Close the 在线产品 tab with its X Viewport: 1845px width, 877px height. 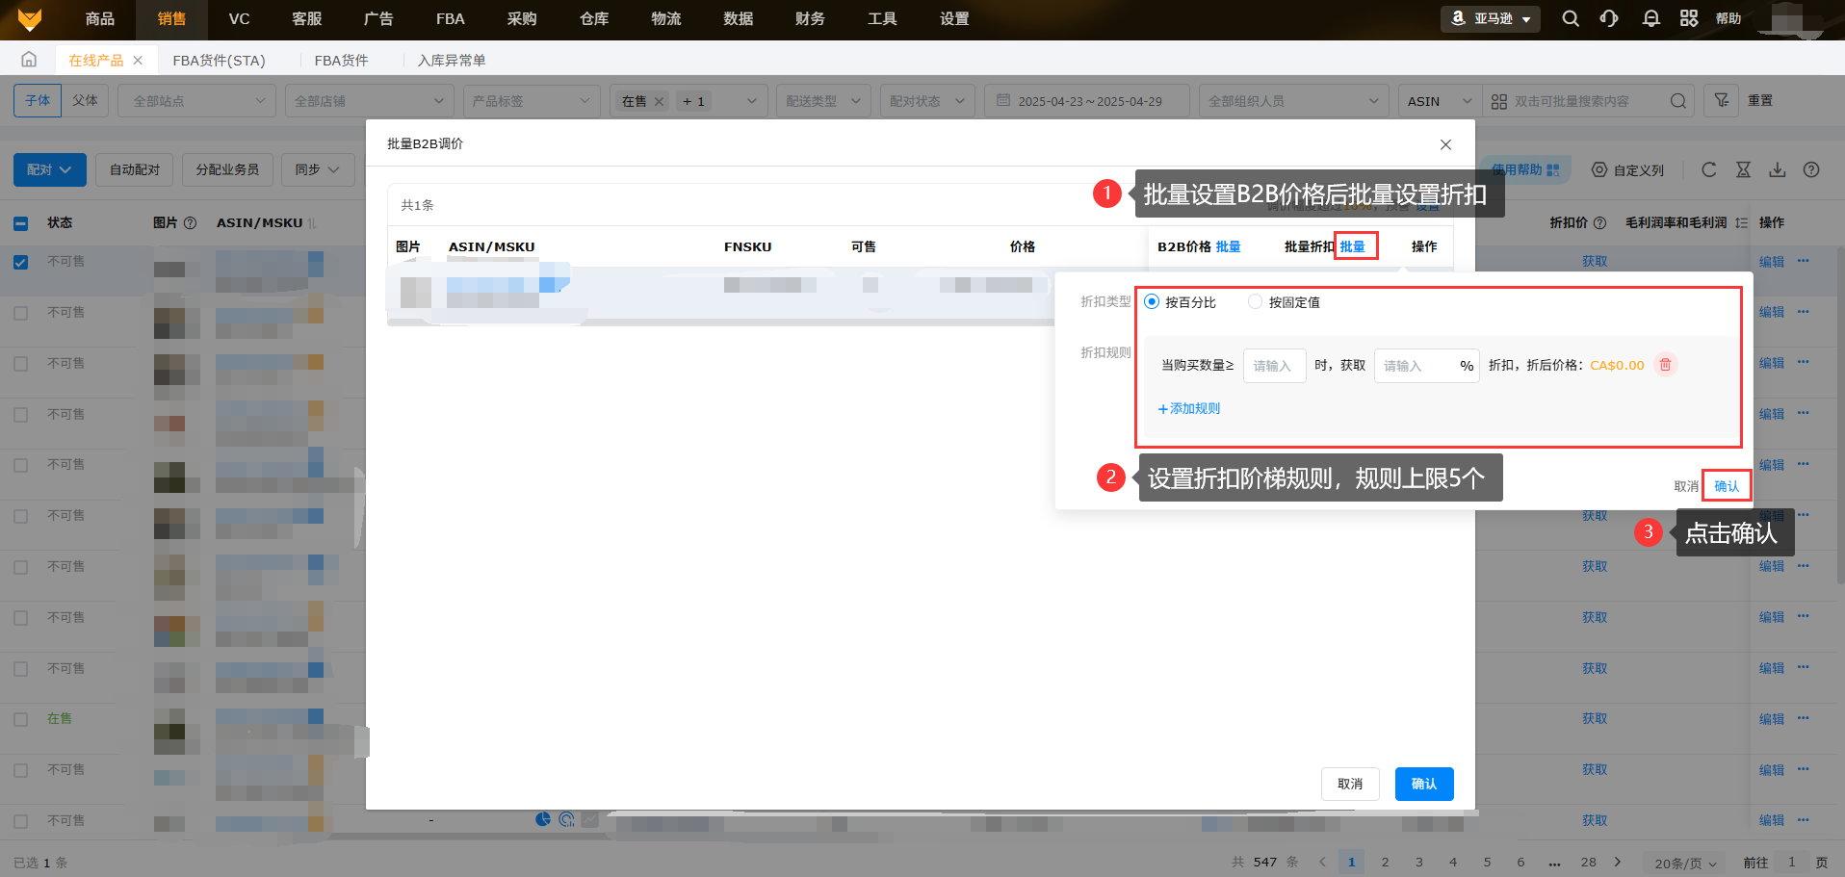pos(138,60)
